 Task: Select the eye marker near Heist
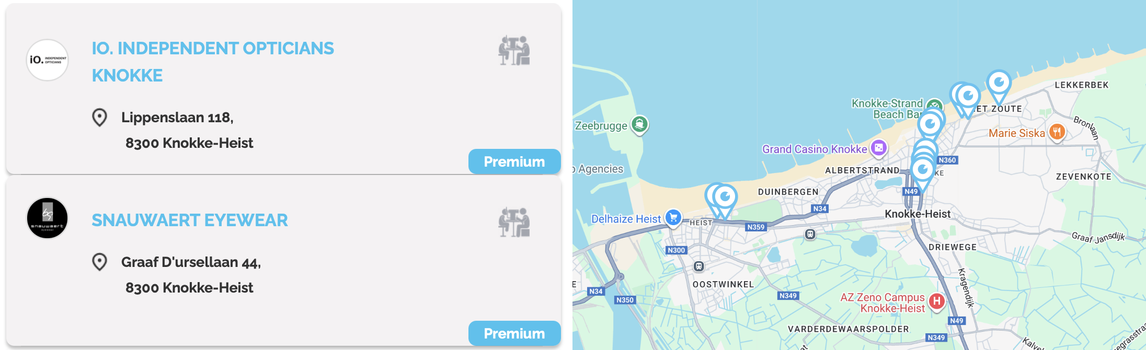[x=725, y=197]
